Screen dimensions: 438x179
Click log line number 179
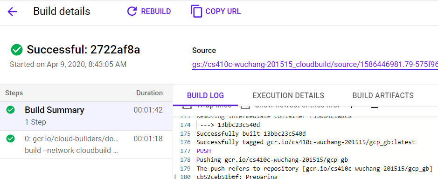185,169
